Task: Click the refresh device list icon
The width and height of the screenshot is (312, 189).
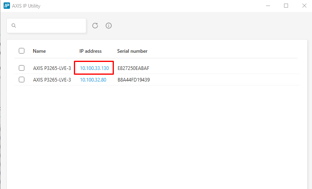Action: [95, 26]
